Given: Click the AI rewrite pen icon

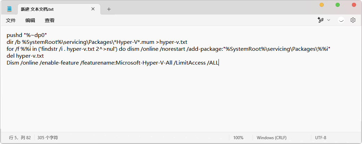Looking at the screenshot, I should (x=320, y=20).
